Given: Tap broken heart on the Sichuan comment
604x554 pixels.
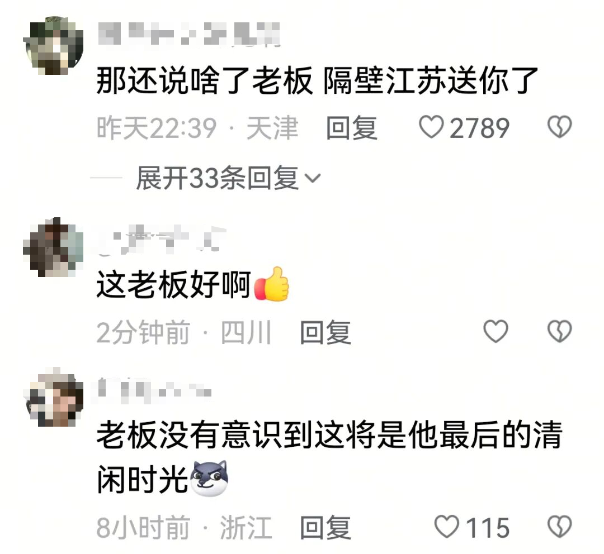Looking at the screenshot, I should point(559,331).
